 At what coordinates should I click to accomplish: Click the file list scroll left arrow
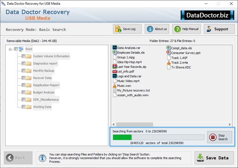coord(114,124)
